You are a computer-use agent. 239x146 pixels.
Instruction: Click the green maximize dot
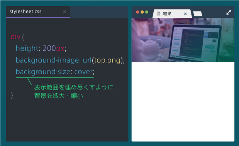click(147, 12)
